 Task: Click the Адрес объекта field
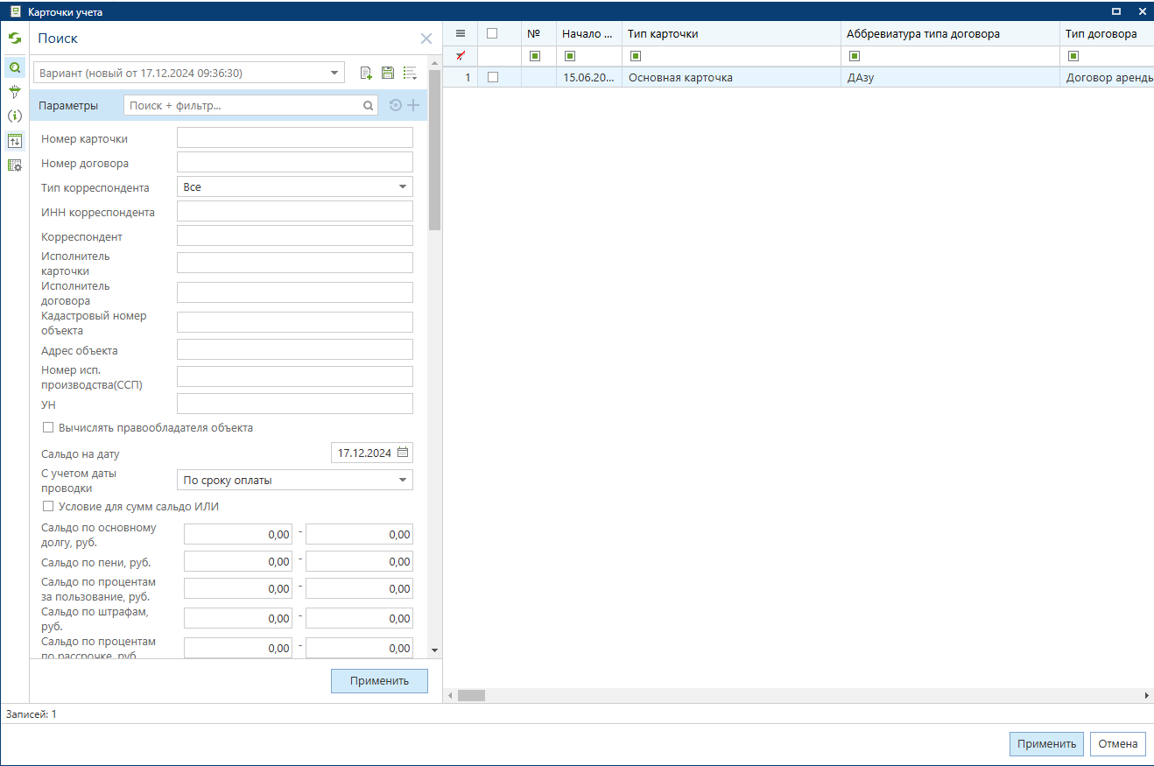pyautogui.click(x=295, y=349)
